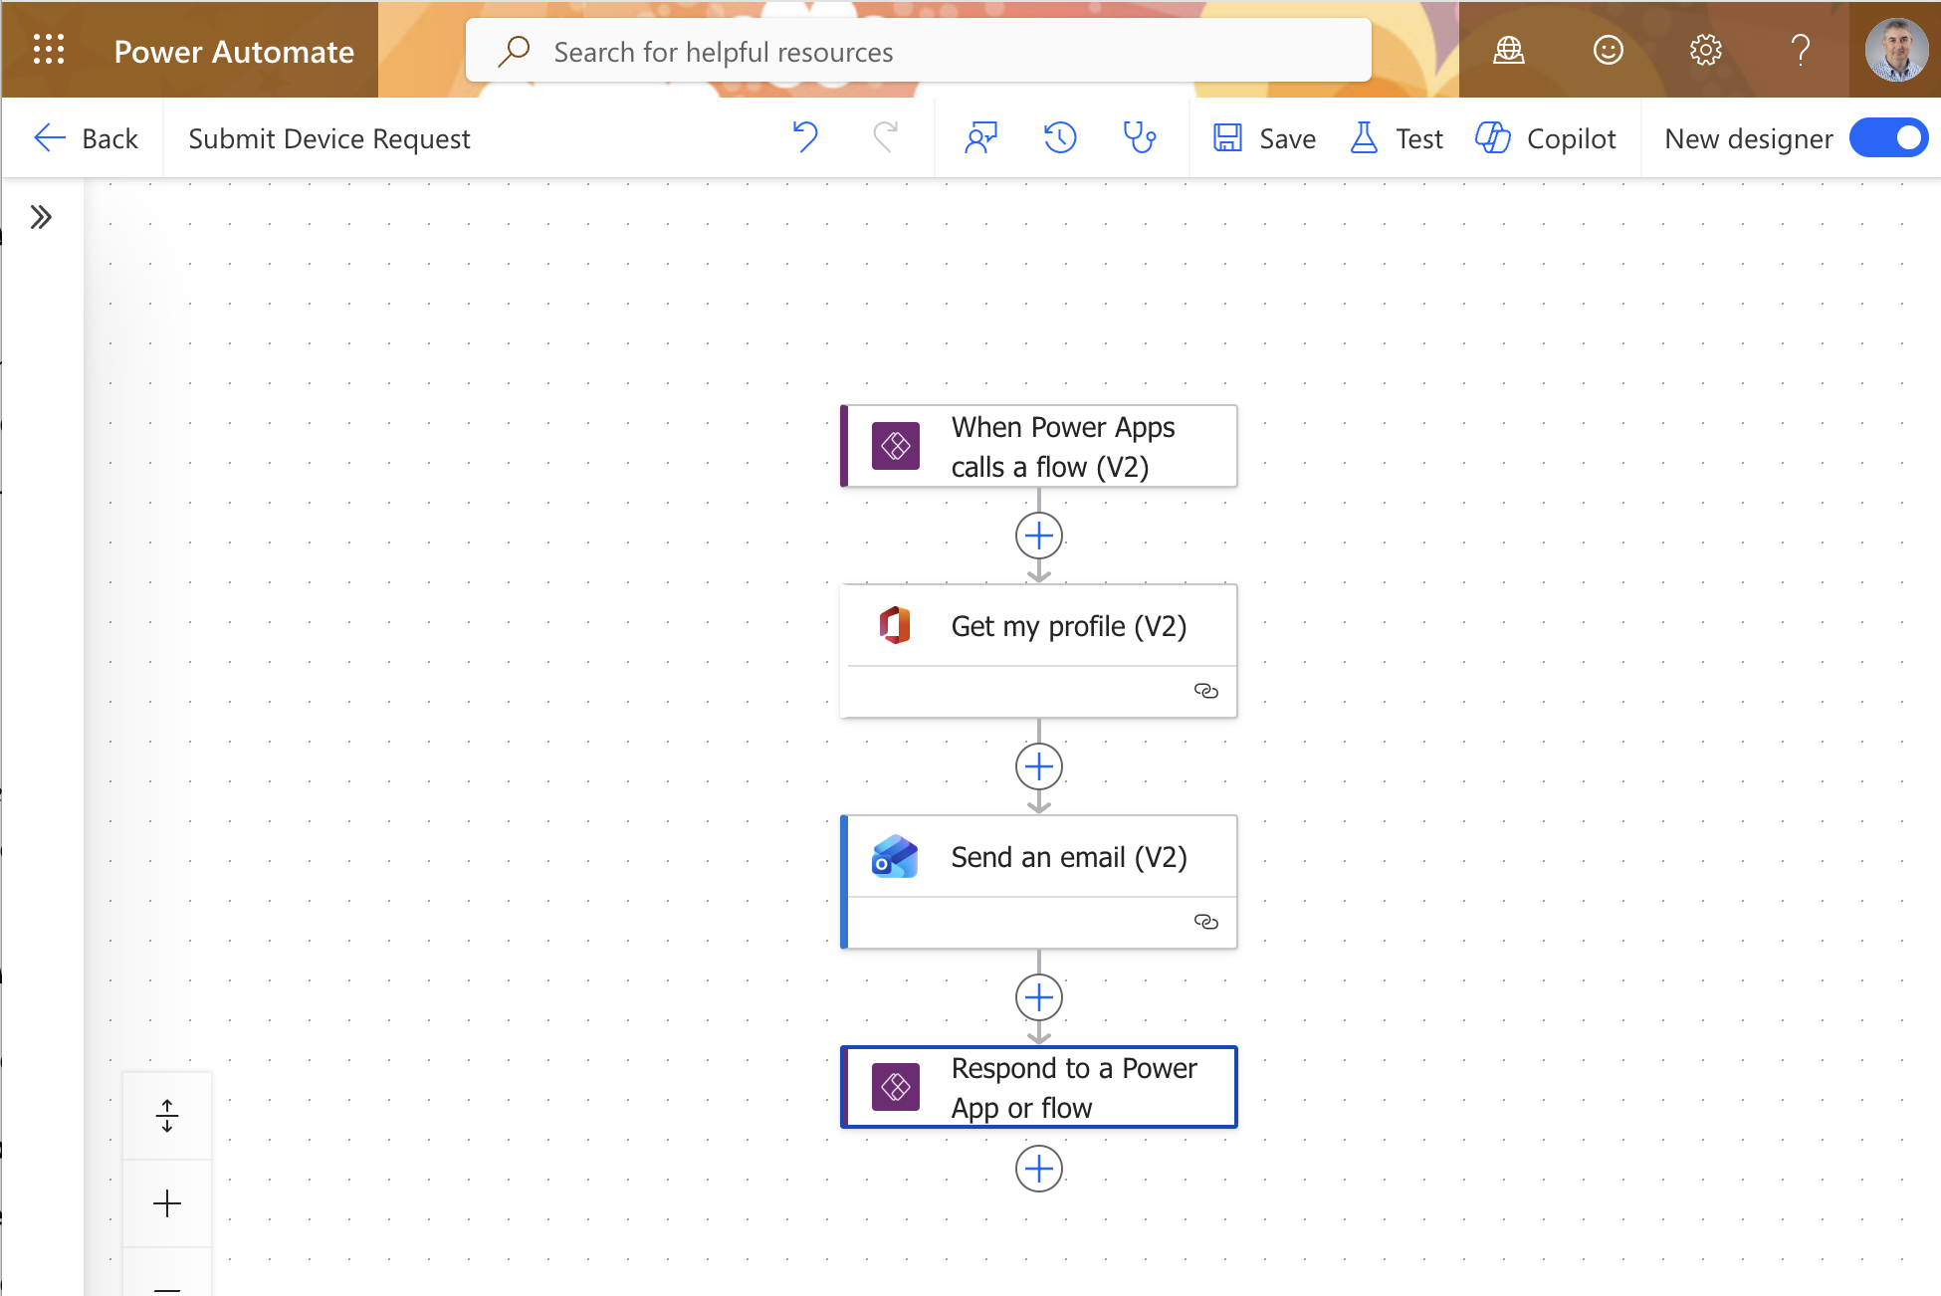Zoom in the designer canvas
The width and height of the screenshot is (1941, 1296).
pos(167,1203)
